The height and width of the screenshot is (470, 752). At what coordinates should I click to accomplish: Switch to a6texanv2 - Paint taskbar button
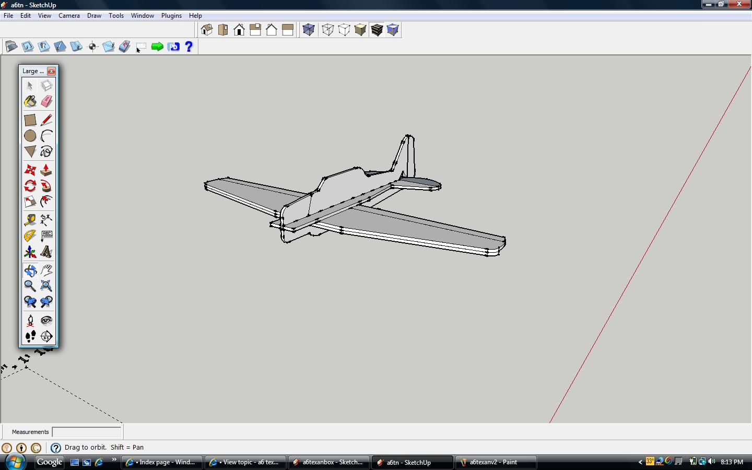point(496,462)
